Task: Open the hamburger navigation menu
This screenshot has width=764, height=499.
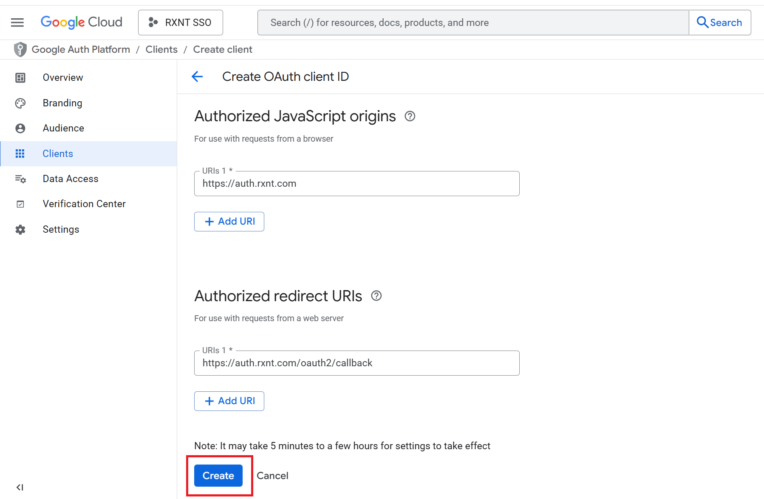Action: (x=17, y=23)
